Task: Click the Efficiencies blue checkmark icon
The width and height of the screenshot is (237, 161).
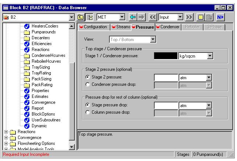Action: 27,44
